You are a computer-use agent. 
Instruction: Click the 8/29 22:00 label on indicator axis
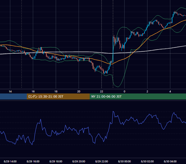(101, 161)
